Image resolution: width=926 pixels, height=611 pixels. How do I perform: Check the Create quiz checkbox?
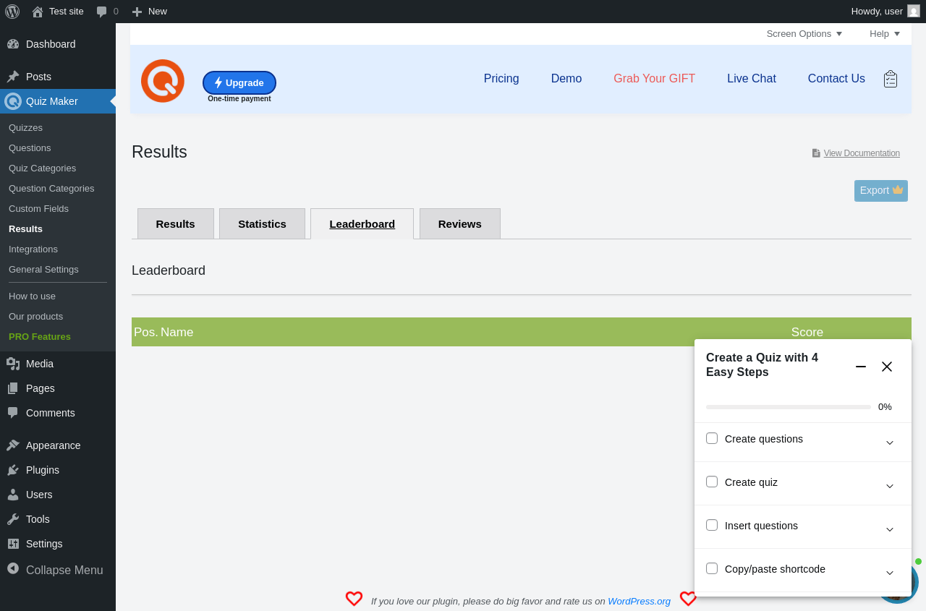point(712,482)
